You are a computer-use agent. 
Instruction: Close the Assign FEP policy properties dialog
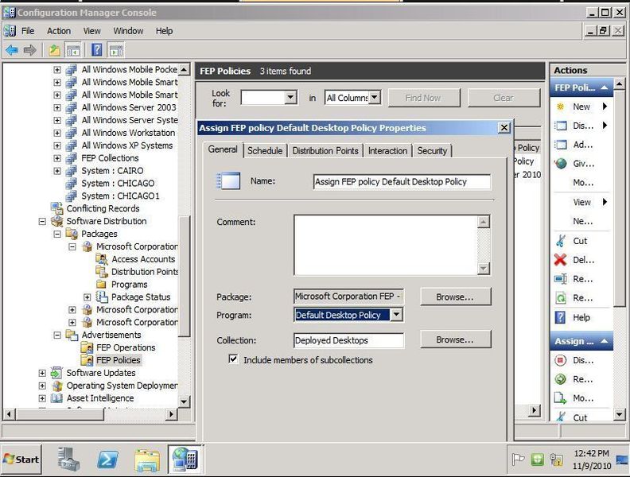click(504, 128)
